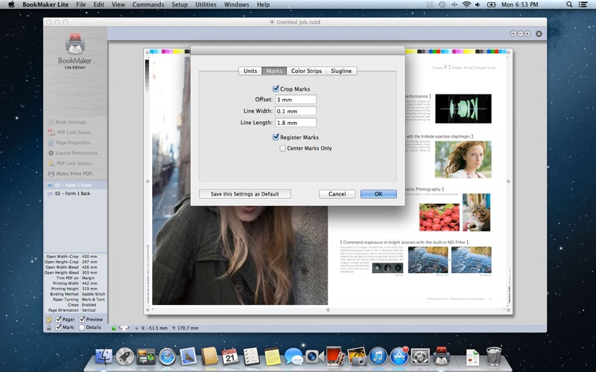Image resolution: width=596 pixels, height=372 pixels.
Task: Uncheck the Crop Marks checkbox
Action: point(276,89)
